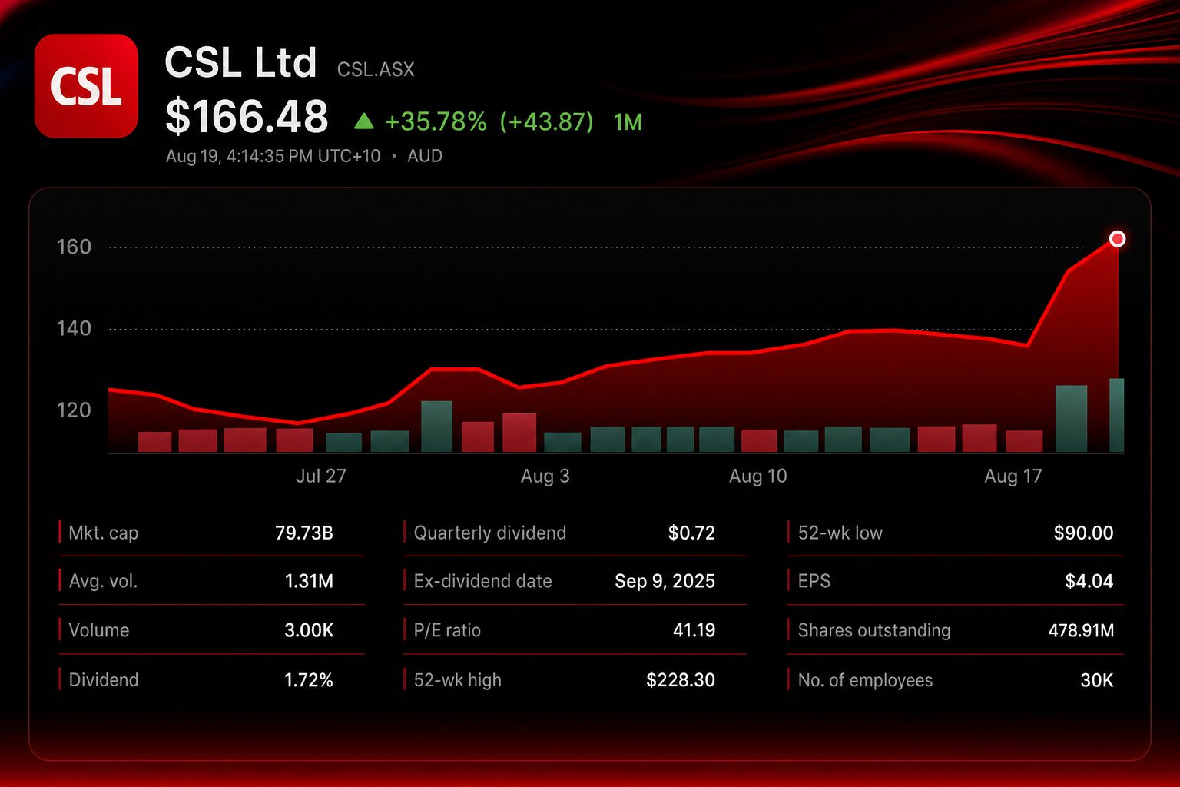Click the Avg. vol. label
This screenshot has width=1180, height=787.
click(103, 581)
